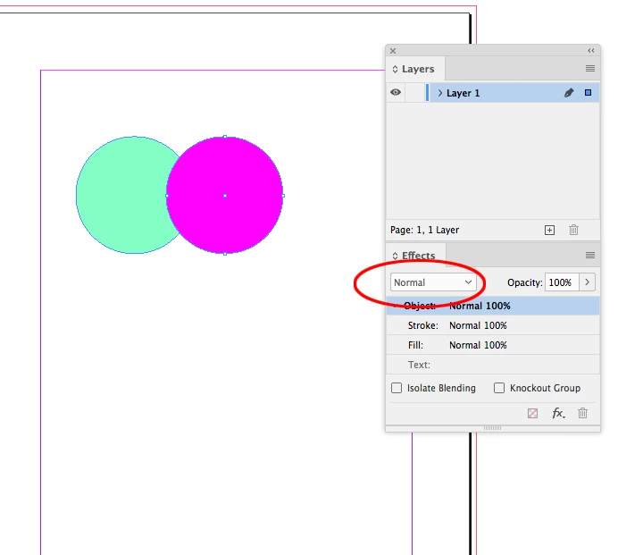Viewport: 643px width, 555px height.
Task: Enable Knockout Group checkbox
Action: [x=499, y=388]
